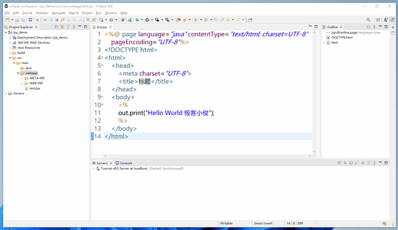Click the Publish to server icon

click(369, 163)
